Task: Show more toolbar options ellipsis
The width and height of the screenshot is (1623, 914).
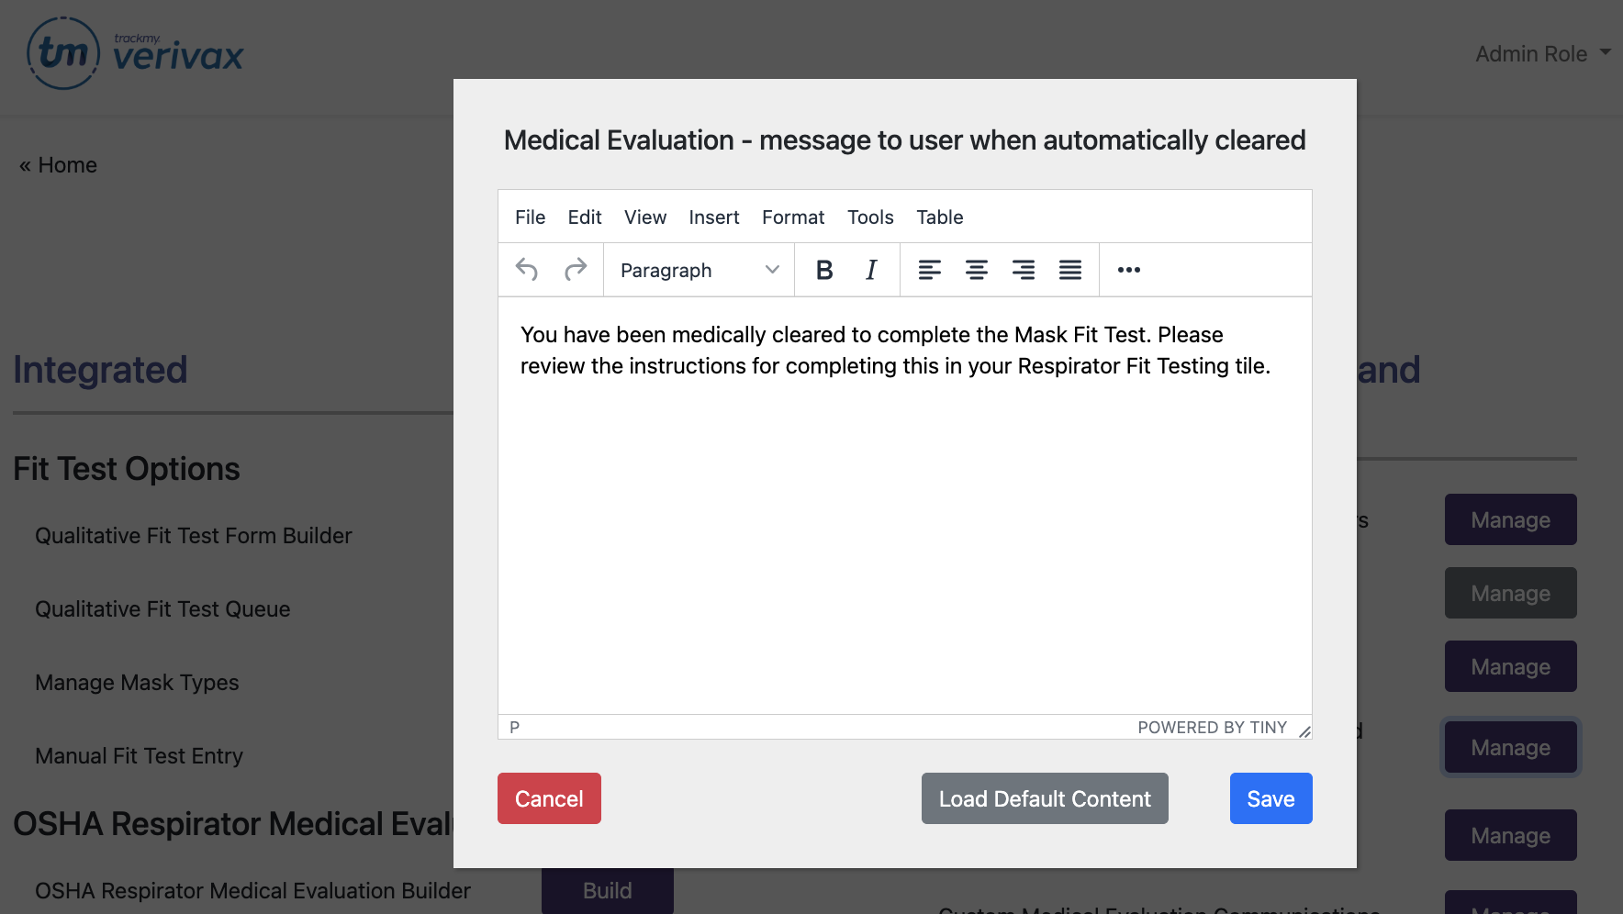Action: coord(1128,270)
